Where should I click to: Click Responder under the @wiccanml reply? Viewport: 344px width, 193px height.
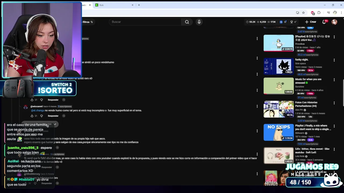coord(53,116)
